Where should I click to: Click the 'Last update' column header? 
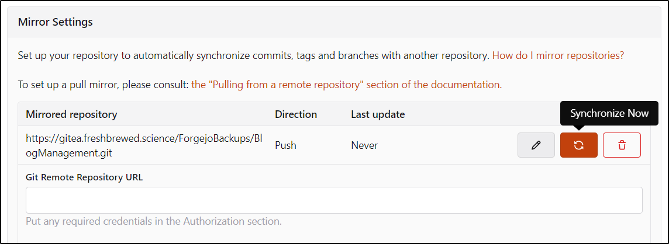[x=378, y=114]
